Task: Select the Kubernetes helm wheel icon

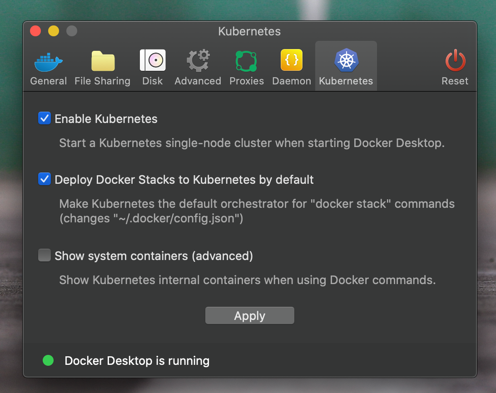Action: click(346, 60)
